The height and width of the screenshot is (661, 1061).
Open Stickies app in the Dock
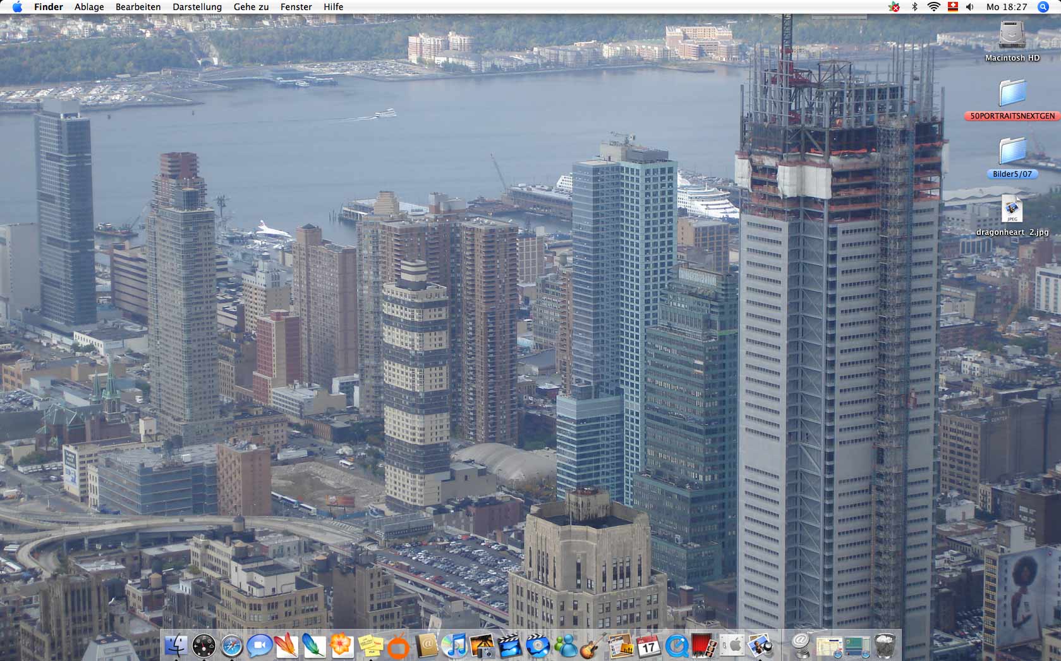(x=370, y=646)
